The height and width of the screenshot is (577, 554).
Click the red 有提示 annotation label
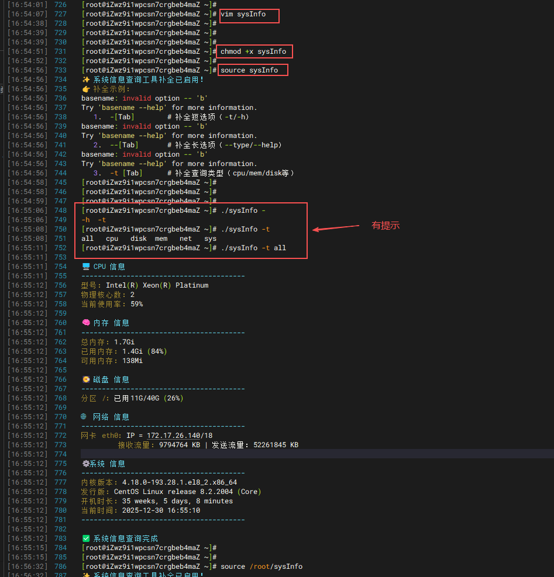point(386,225)
